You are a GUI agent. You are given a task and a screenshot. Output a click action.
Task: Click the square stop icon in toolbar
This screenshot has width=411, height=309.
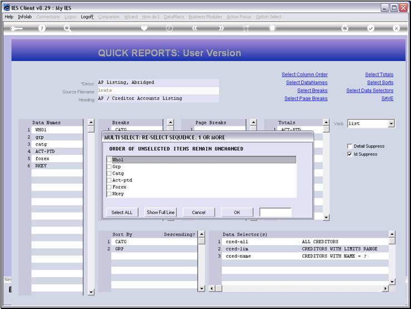[273, 28]
